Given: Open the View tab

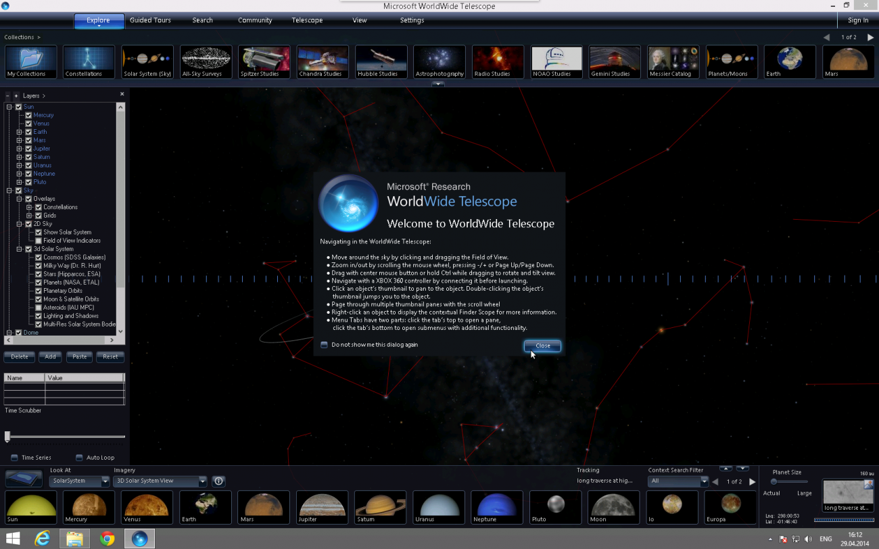Looking at the screenshot, I should [360, 20].
